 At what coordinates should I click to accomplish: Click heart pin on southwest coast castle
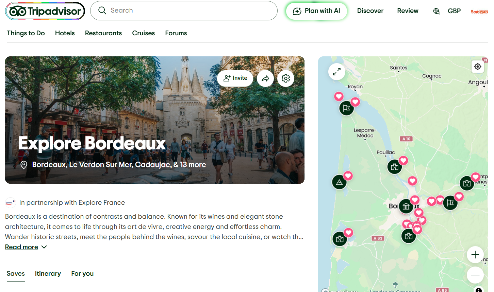348,233
